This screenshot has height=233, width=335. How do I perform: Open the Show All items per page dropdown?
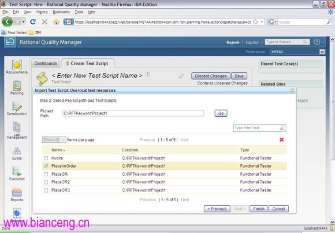click(54, 140)
